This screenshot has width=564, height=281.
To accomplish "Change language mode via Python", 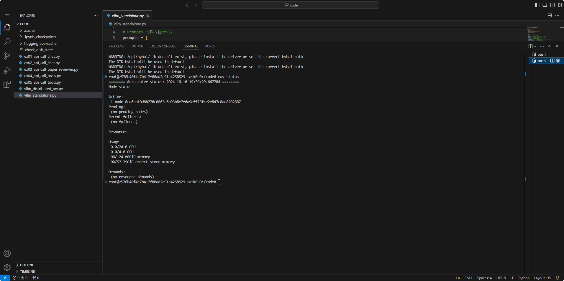I will point(524,278).
